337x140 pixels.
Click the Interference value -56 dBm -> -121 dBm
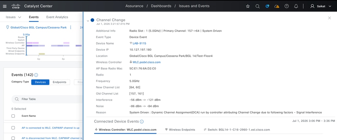pos(145,100)
